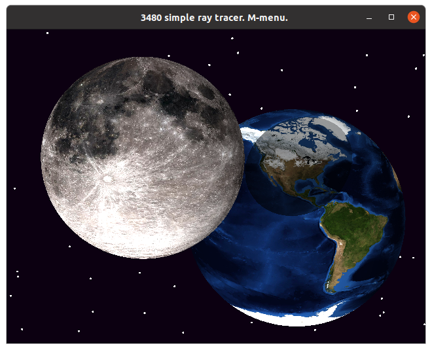The image size is (432, 350).
Task: Select the bright rayed crater on the Moon
Action: (x=106, y=177)
